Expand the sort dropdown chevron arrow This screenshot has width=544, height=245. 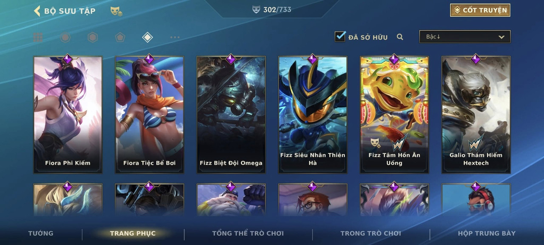pos(501,37)
